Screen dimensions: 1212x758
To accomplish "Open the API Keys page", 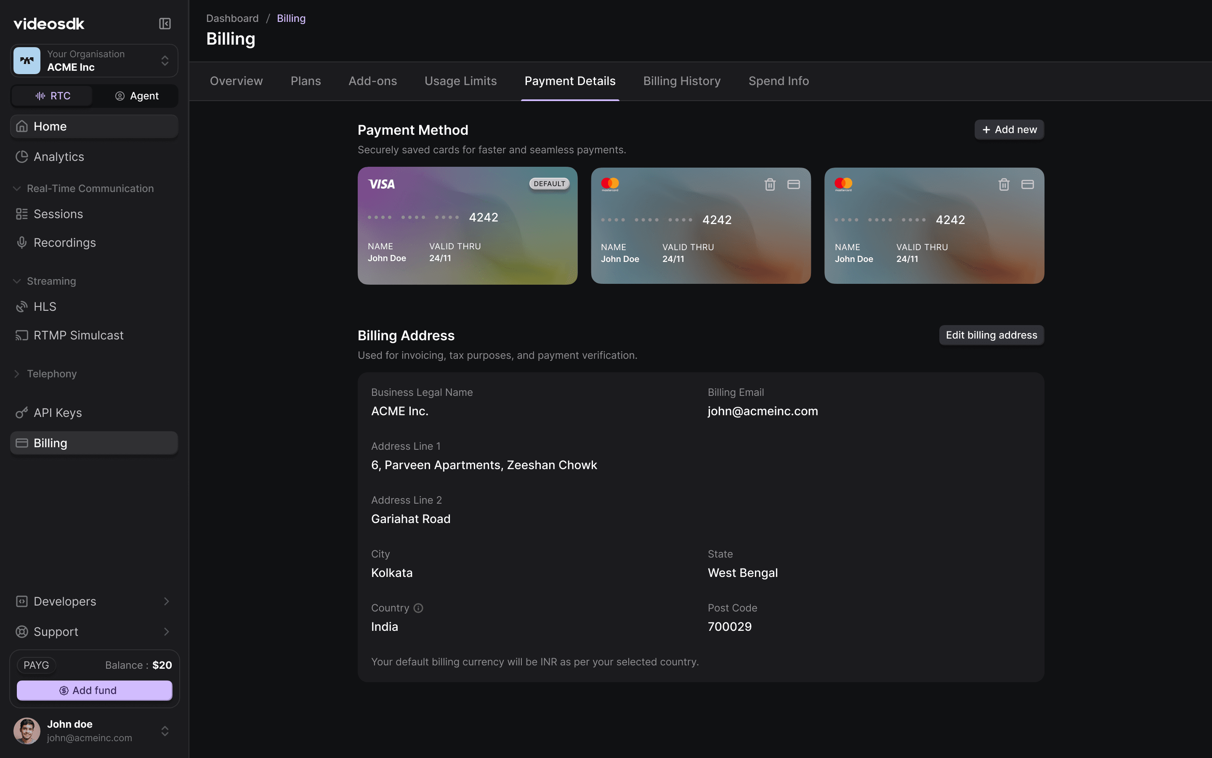I will (58, 413).
